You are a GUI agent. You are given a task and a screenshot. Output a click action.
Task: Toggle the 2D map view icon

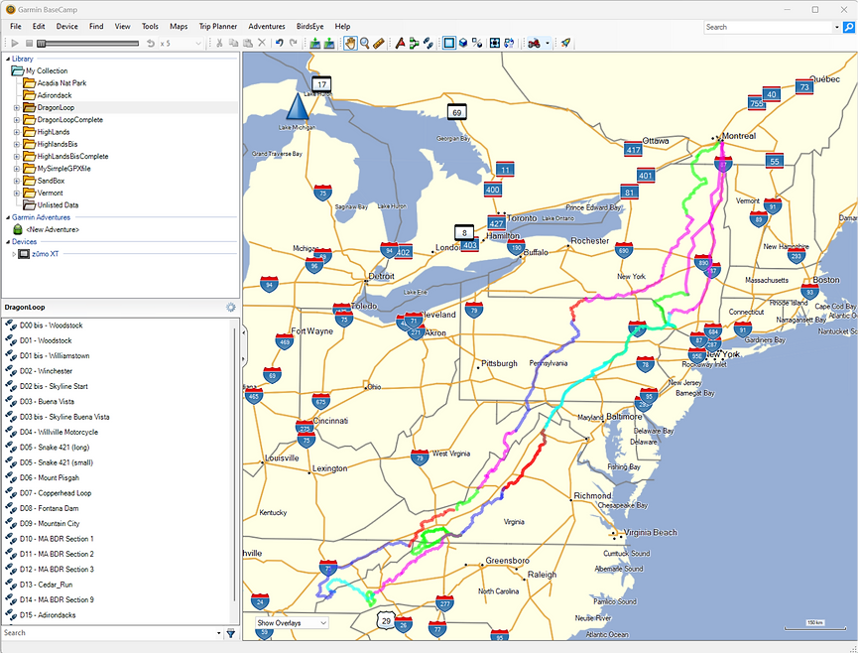(x=449, y=43)
